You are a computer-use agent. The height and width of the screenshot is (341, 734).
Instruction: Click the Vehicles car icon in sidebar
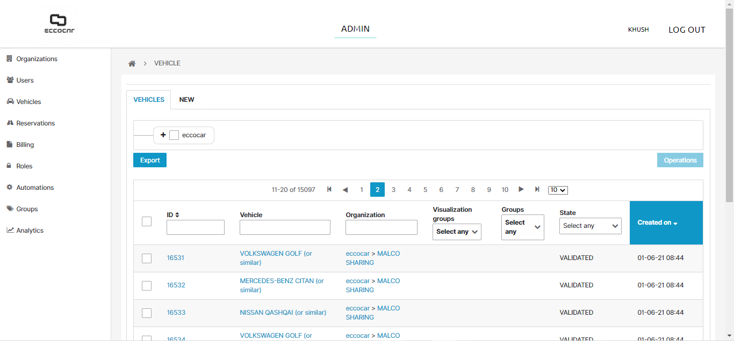pyautogui.click(x=10, y=102)
